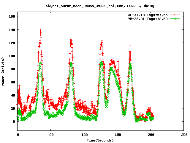
Task: Click y-axis tick label '160'
Action: click(x=12, y=16)
